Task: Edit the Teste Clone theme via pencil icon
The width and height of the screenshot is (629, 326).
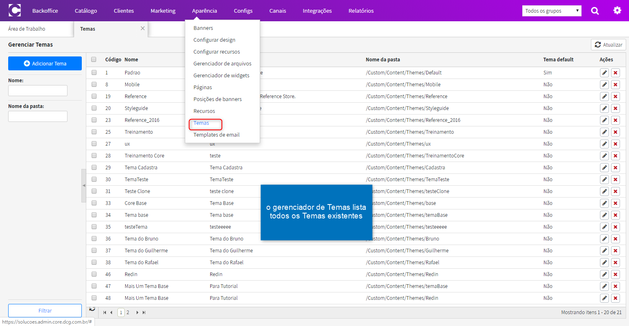Action: 604,191
